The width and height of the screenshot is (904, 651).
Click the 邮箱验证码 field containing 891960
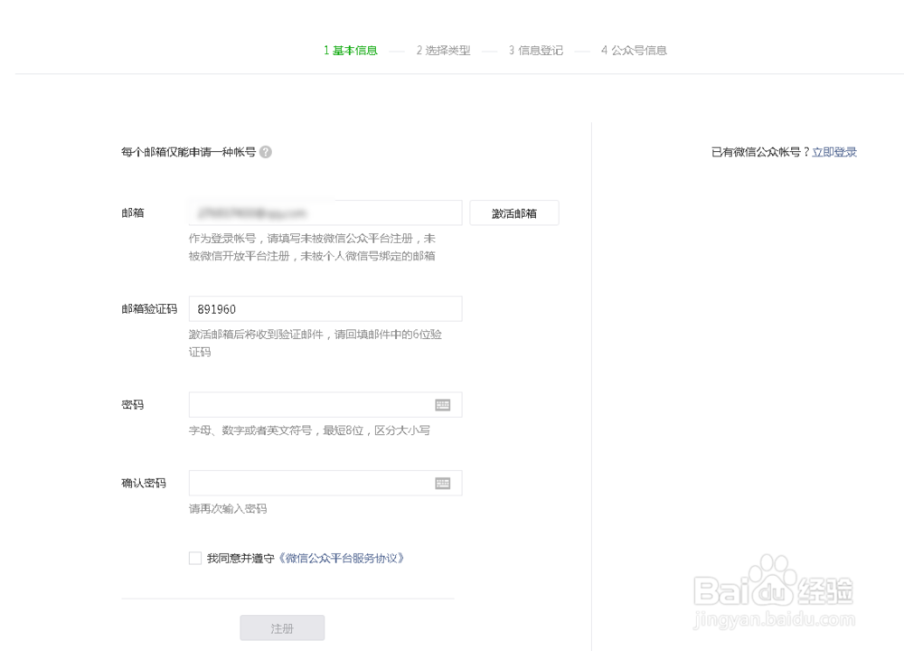325,308
